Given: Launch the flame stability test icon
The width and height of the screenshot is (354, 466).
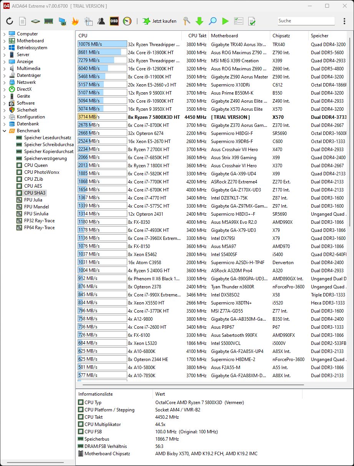Looking at the screenshot, I should pyautogui.click(x=75, y=21).
